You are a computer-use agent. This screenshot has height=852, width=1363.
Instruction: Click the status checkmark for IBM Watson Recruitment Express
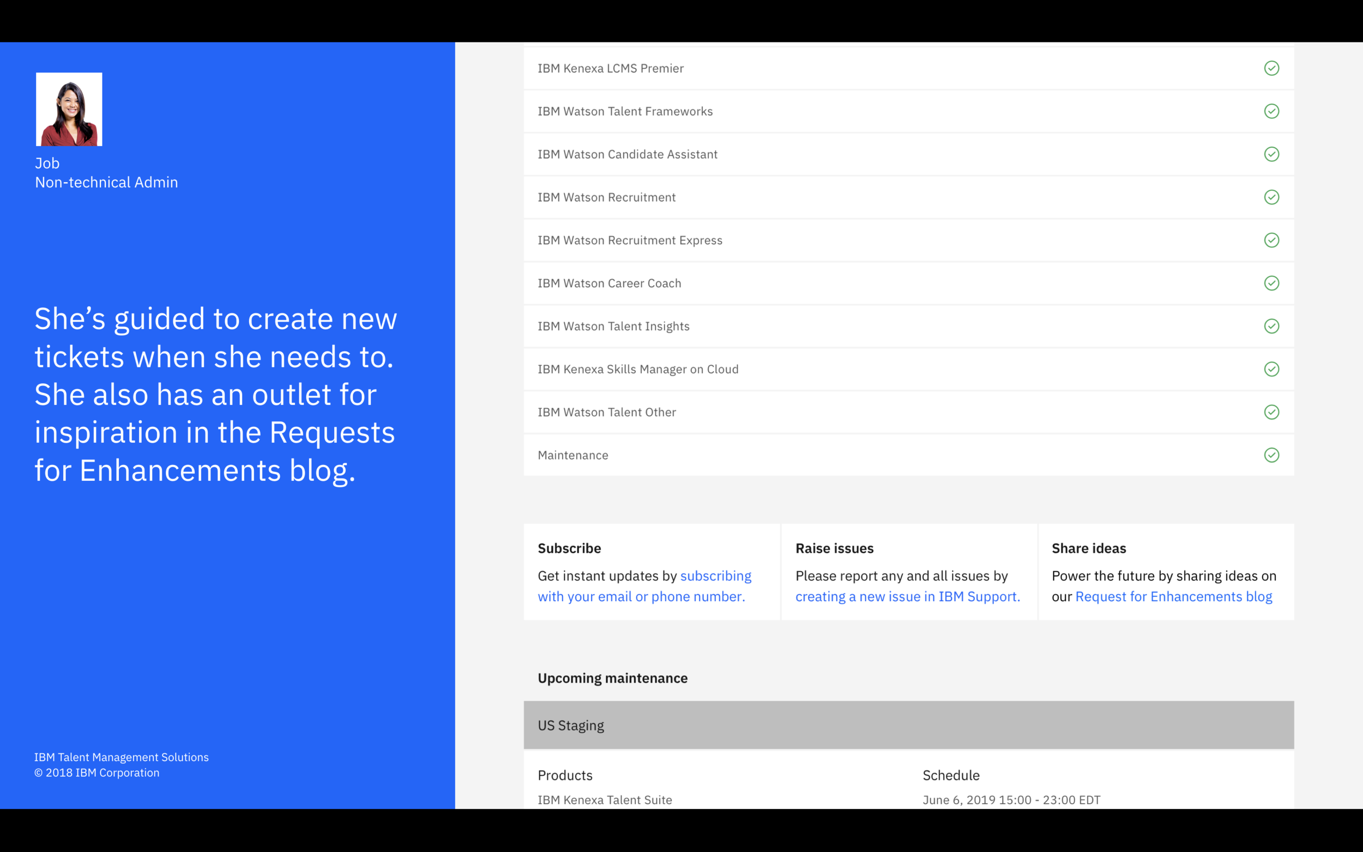(1271, 240)
